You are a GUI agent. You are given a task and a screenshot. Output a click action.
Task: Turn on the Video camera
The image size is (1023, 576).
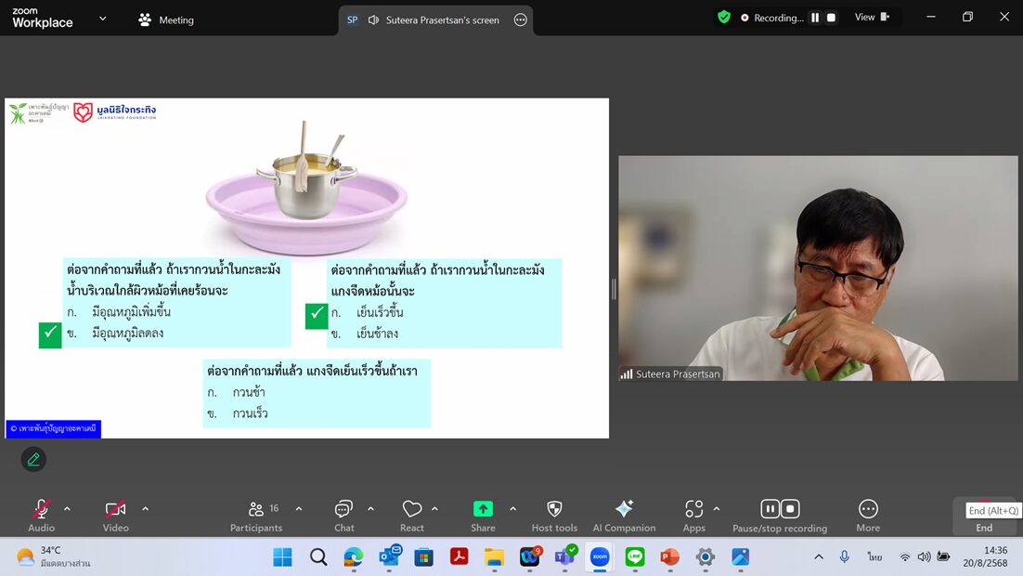pyautogui.click(x=115, y=509)
